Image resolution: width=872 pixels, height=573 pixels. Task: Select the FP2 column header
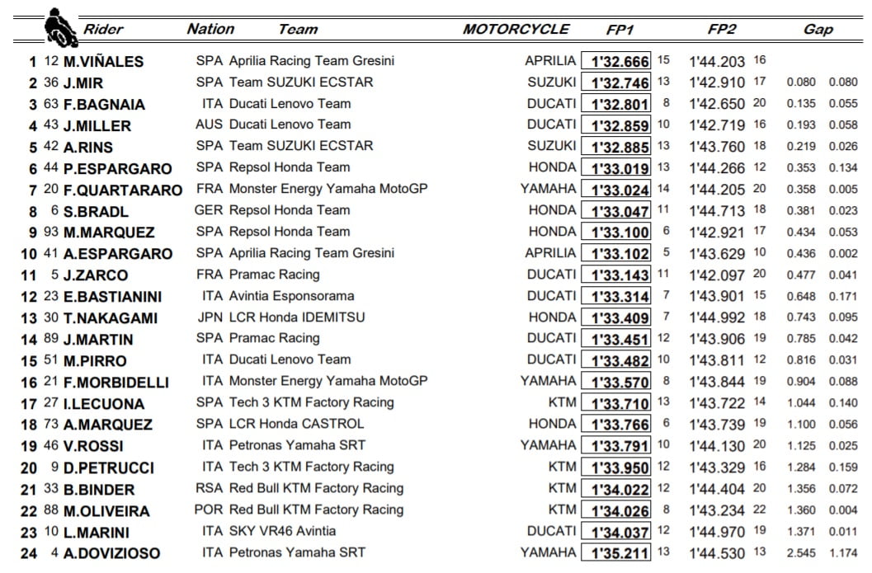721,29
